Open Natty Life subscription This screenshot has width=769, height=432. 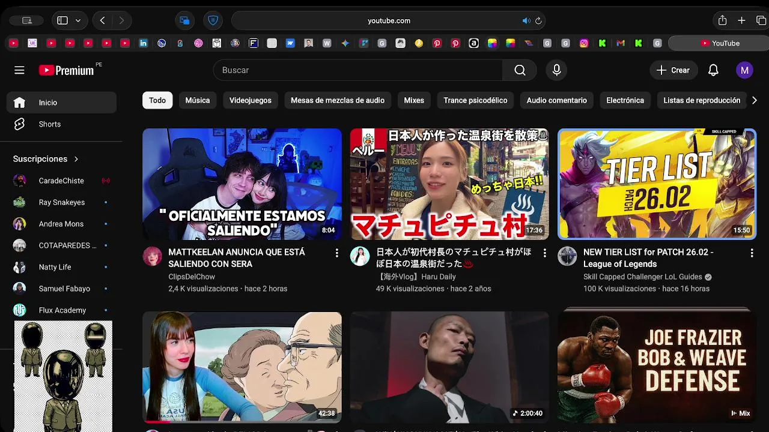[61, 267]
